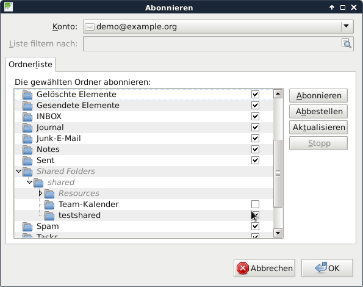The image size is (363, 287).
Task: Open the Konto account dropdown
Action: pos(347,26)
